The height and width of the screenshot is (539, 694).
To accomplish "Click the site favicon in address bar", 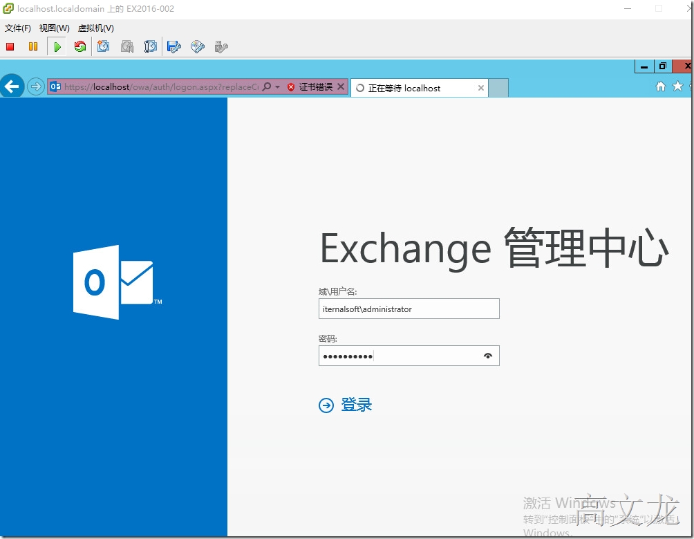I will coord(55,86).
